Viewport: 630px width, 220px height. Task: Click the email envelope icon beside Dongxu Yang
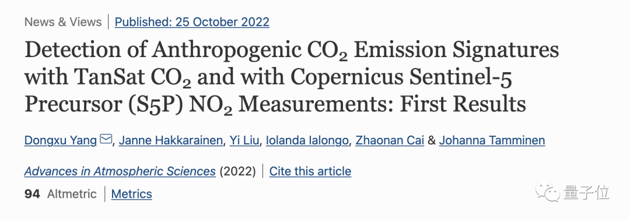pos(105,140)
